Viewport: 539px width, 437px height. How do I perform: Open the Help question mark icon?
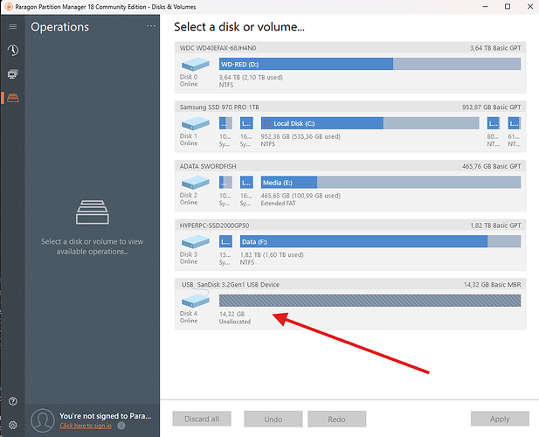point(12,401)
